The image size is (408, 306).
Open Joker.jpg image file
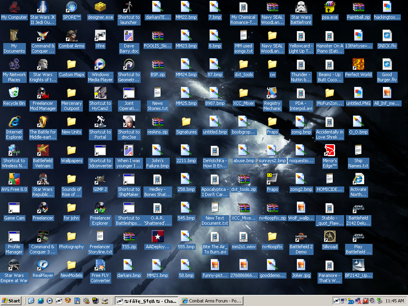[x=301, y=269]
